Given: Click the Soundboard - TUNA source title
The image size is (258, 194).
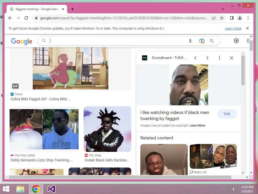Looking at the screenshot, I should click(x=169, y=58).
